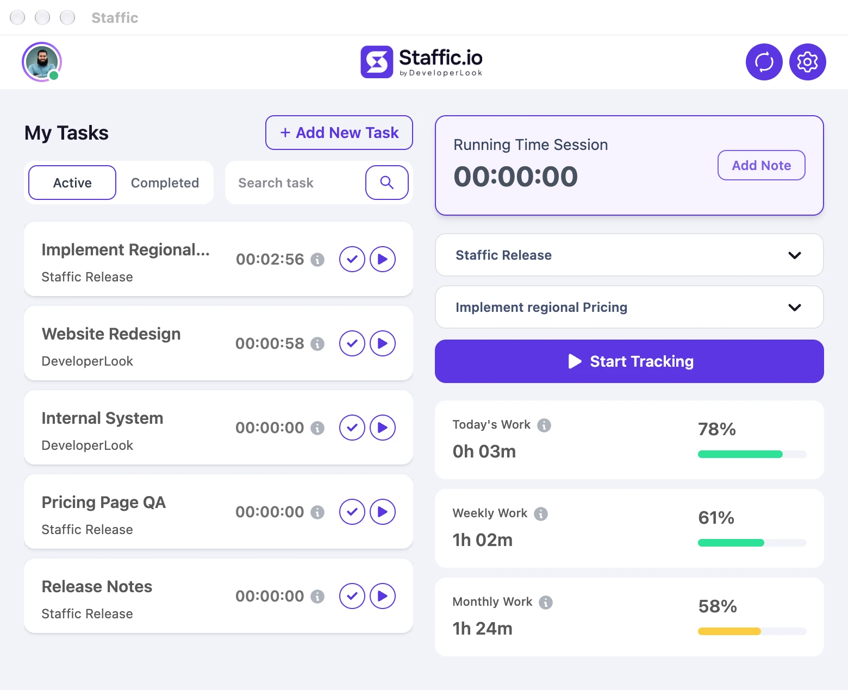
Task: Mark Release Notes task as complete
Action: tap(352, 596)
